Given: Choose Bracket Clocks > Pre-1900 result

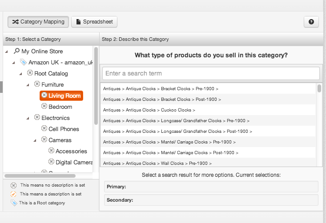Looking at the screenshot, I should pyautogui.click(x=208, y=89).
